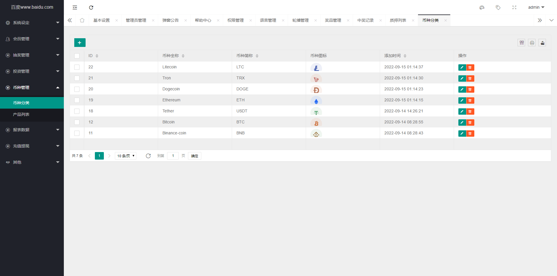Select the Bitcoin row checkbox
This screenshot has height=276, width=557.
[77, 122]
